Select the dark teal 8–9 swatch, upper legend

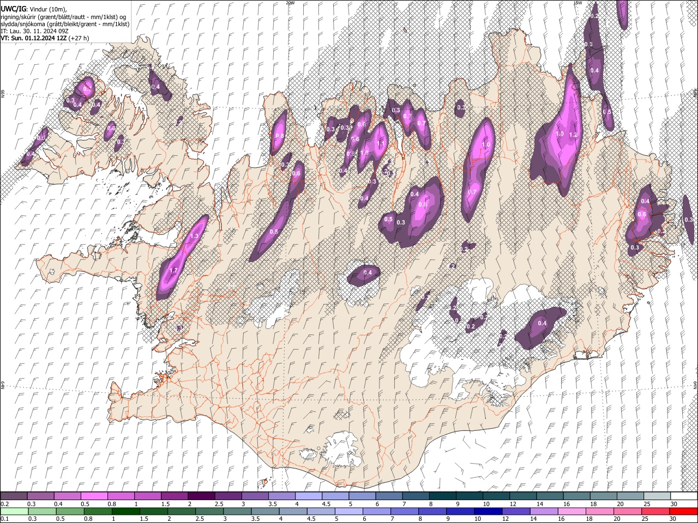442,496
